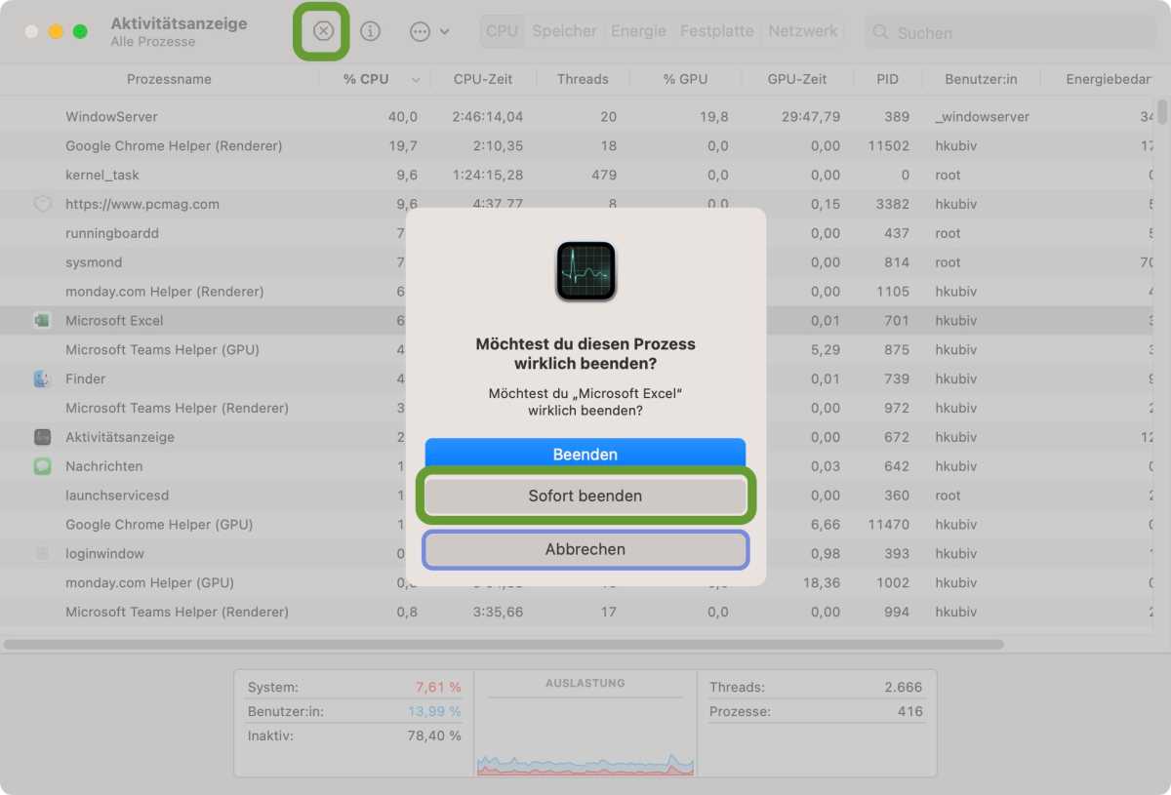
Task: Click the loginwindow process icon
Action: tap(42, 553)
